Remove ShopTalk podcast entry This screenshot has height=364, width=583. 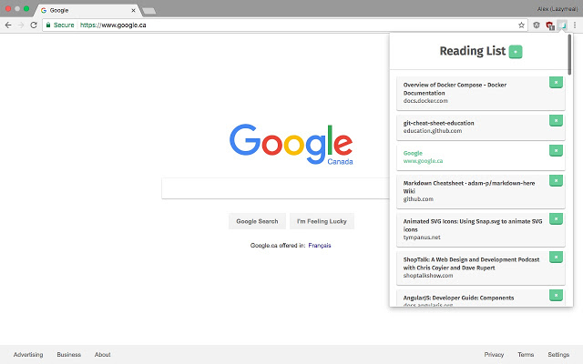556,257
